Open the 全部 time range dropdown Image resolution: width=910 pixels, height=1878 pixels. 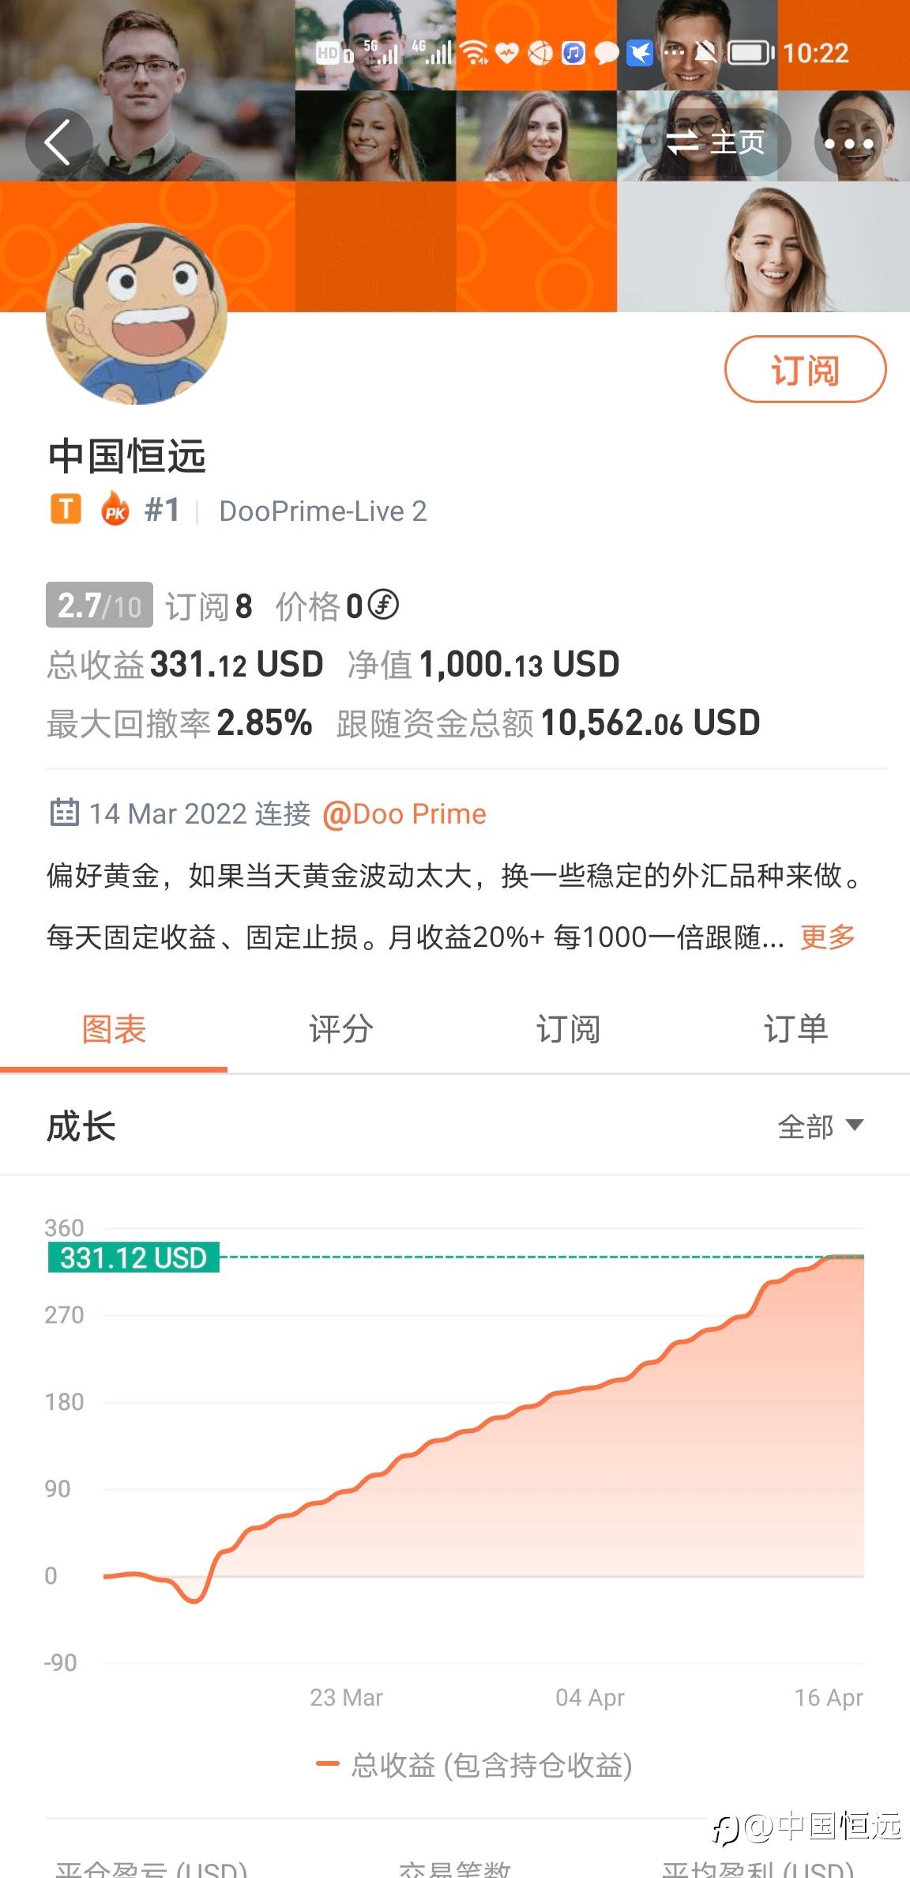[820, 1126]
